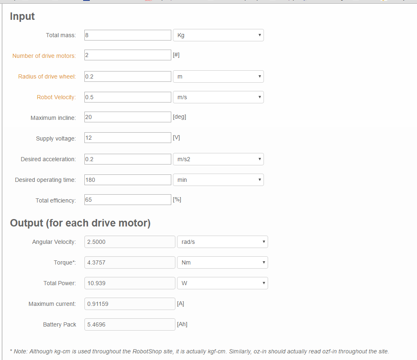Click the Robot Velocity input field

[x=127, y=97]
